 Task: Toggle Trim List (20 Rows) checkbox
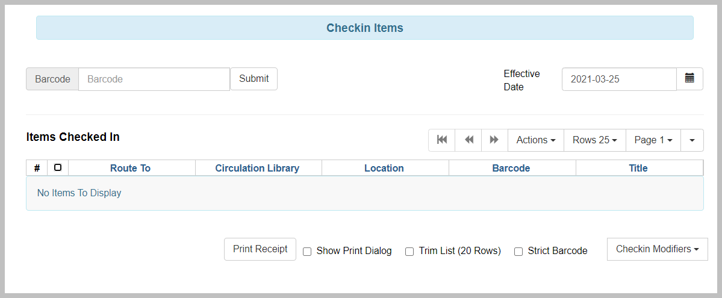[409, 252]
